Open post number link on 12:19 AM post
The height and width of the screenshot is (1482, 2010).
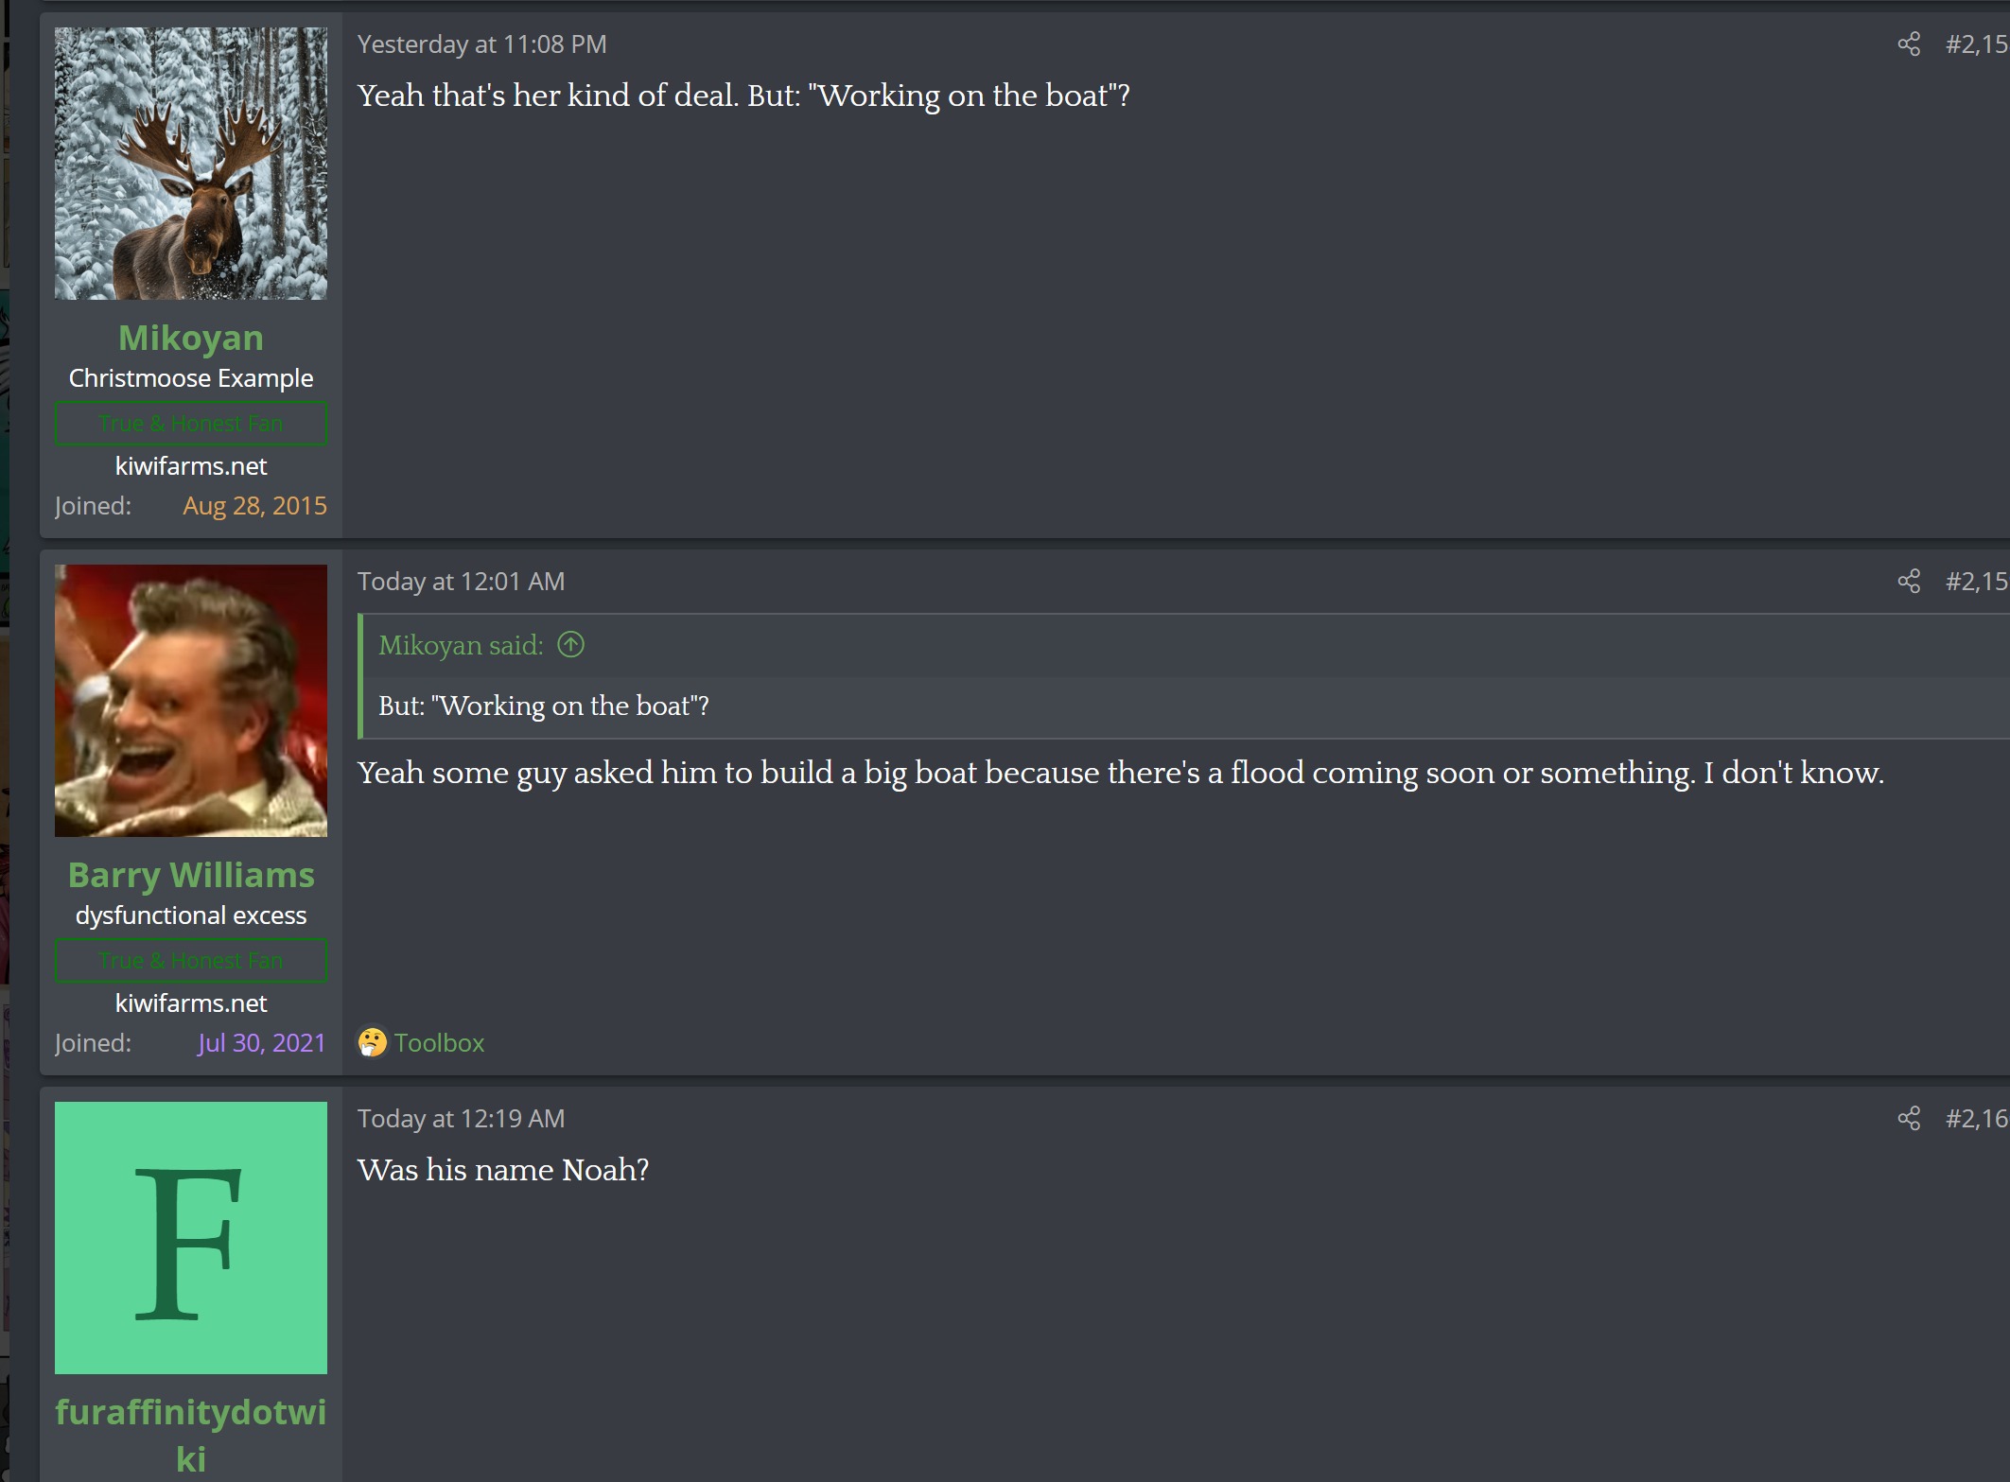point(1977,1118)
